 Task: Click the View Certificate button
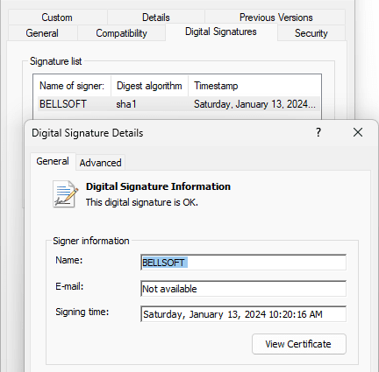pos(299,344)
